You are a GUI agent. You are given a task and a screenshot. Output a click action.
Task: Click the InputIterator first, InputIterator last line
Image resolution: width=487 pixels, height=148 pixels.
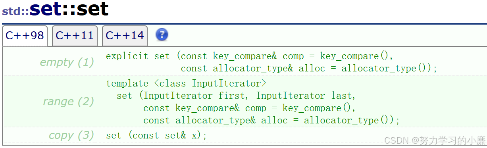236,96
